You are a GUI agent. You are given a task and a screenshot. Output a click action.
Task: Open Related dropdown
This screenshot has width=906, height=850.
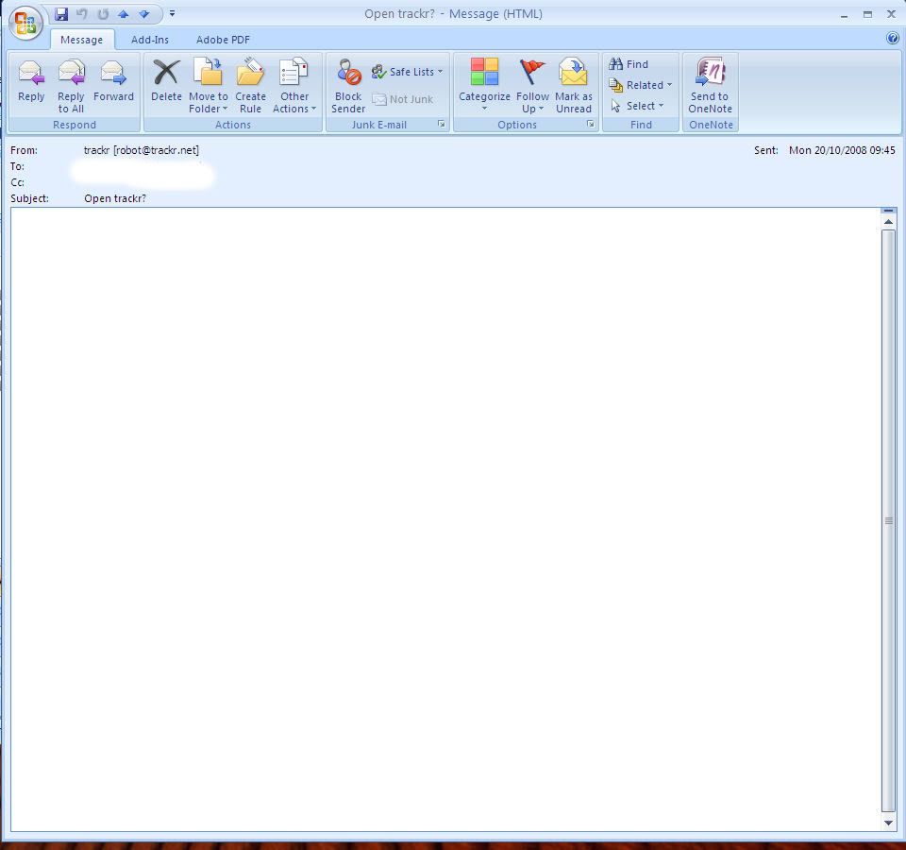[x=641, y=86]
